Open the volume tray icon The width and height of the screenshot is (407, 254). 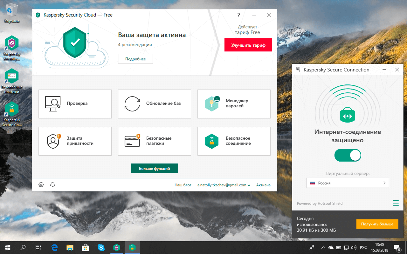[354, 247]
